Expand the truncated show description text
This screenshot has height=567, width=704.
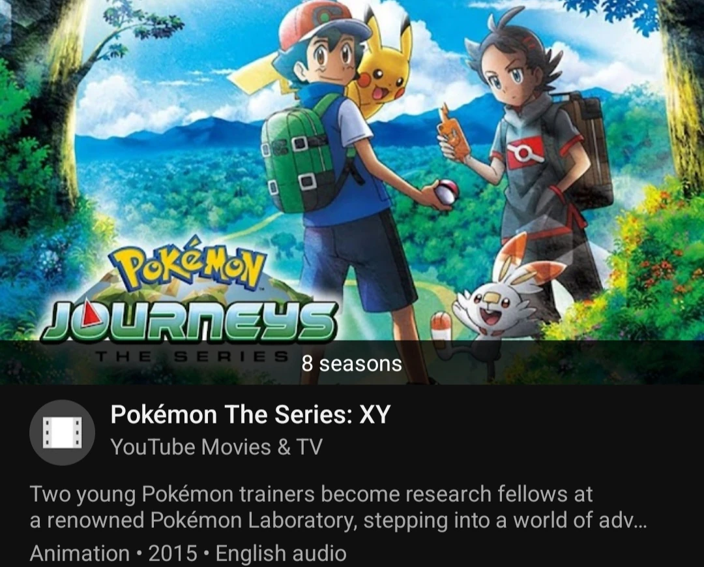tap(338, 507)
